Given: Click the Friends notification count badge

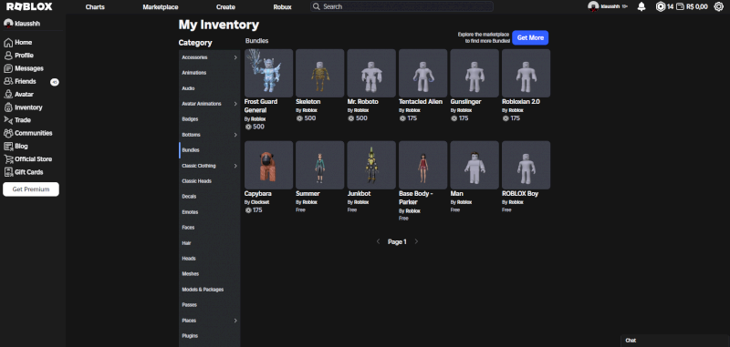Looking at the screenshot, I should [x=55, y=82].
